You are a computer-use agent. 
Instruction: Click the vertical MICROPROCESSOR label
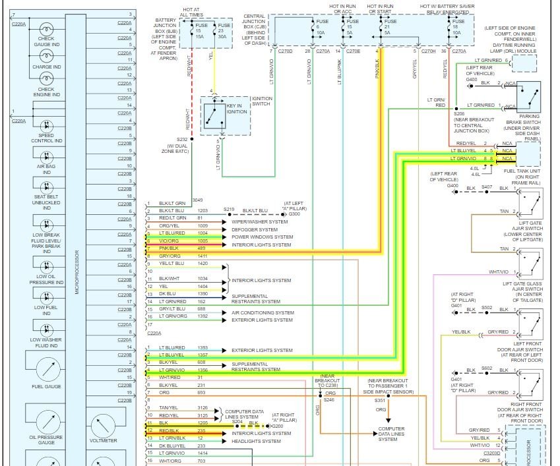77,272
